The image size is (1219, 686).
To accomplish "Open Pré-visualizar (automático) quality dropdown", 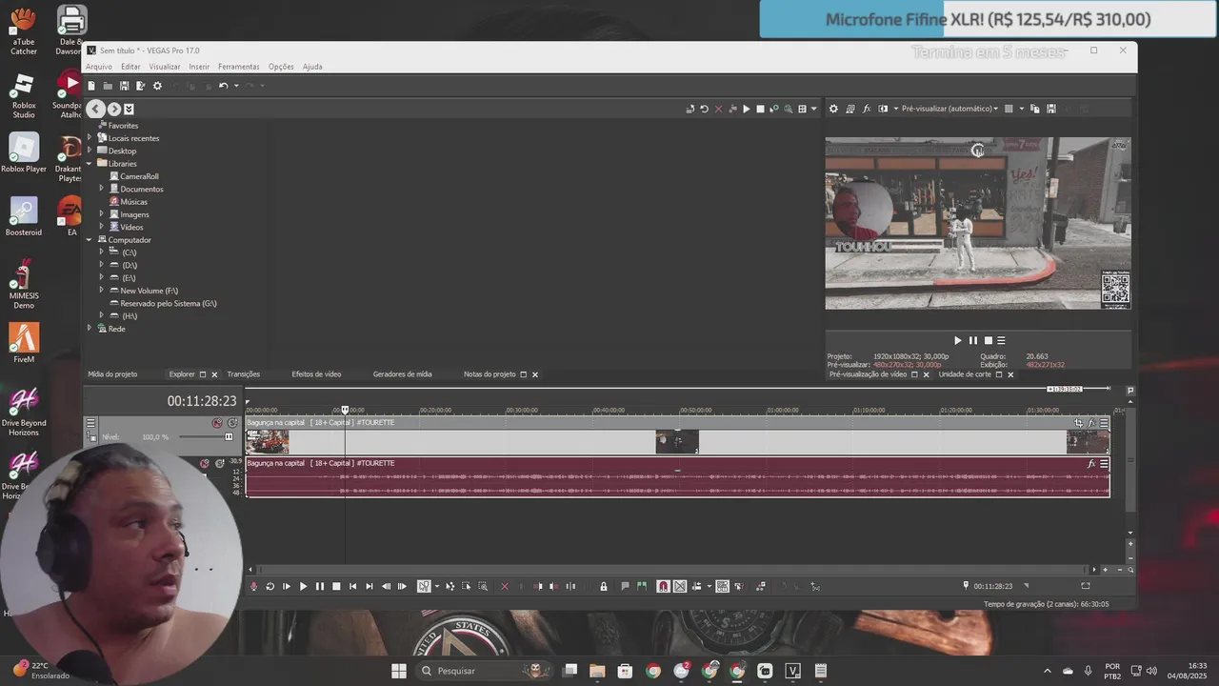I will point(949,109).
